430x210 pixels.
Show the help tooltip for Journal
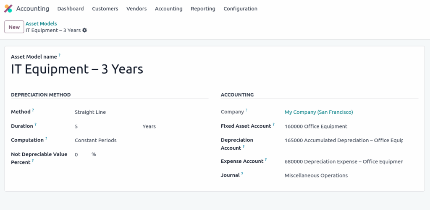click(x=242, y=174)
